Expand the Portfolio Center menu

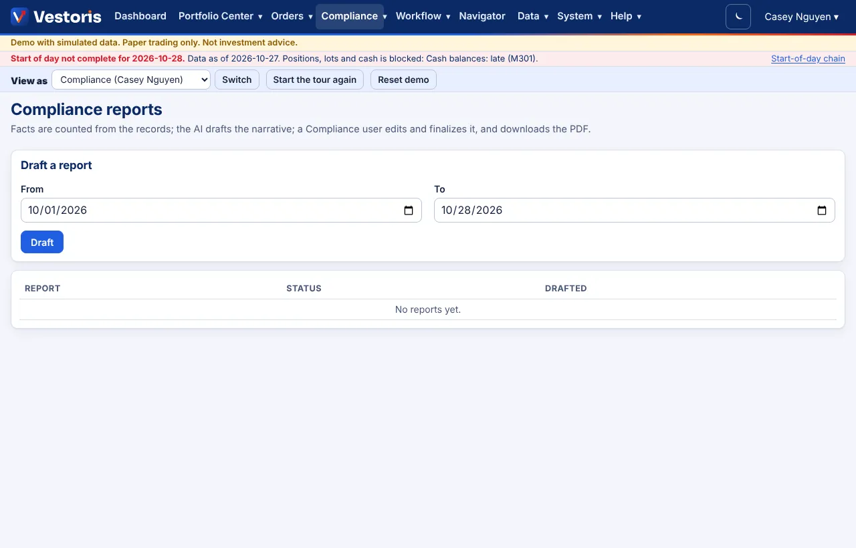click(x=220, y=16)
